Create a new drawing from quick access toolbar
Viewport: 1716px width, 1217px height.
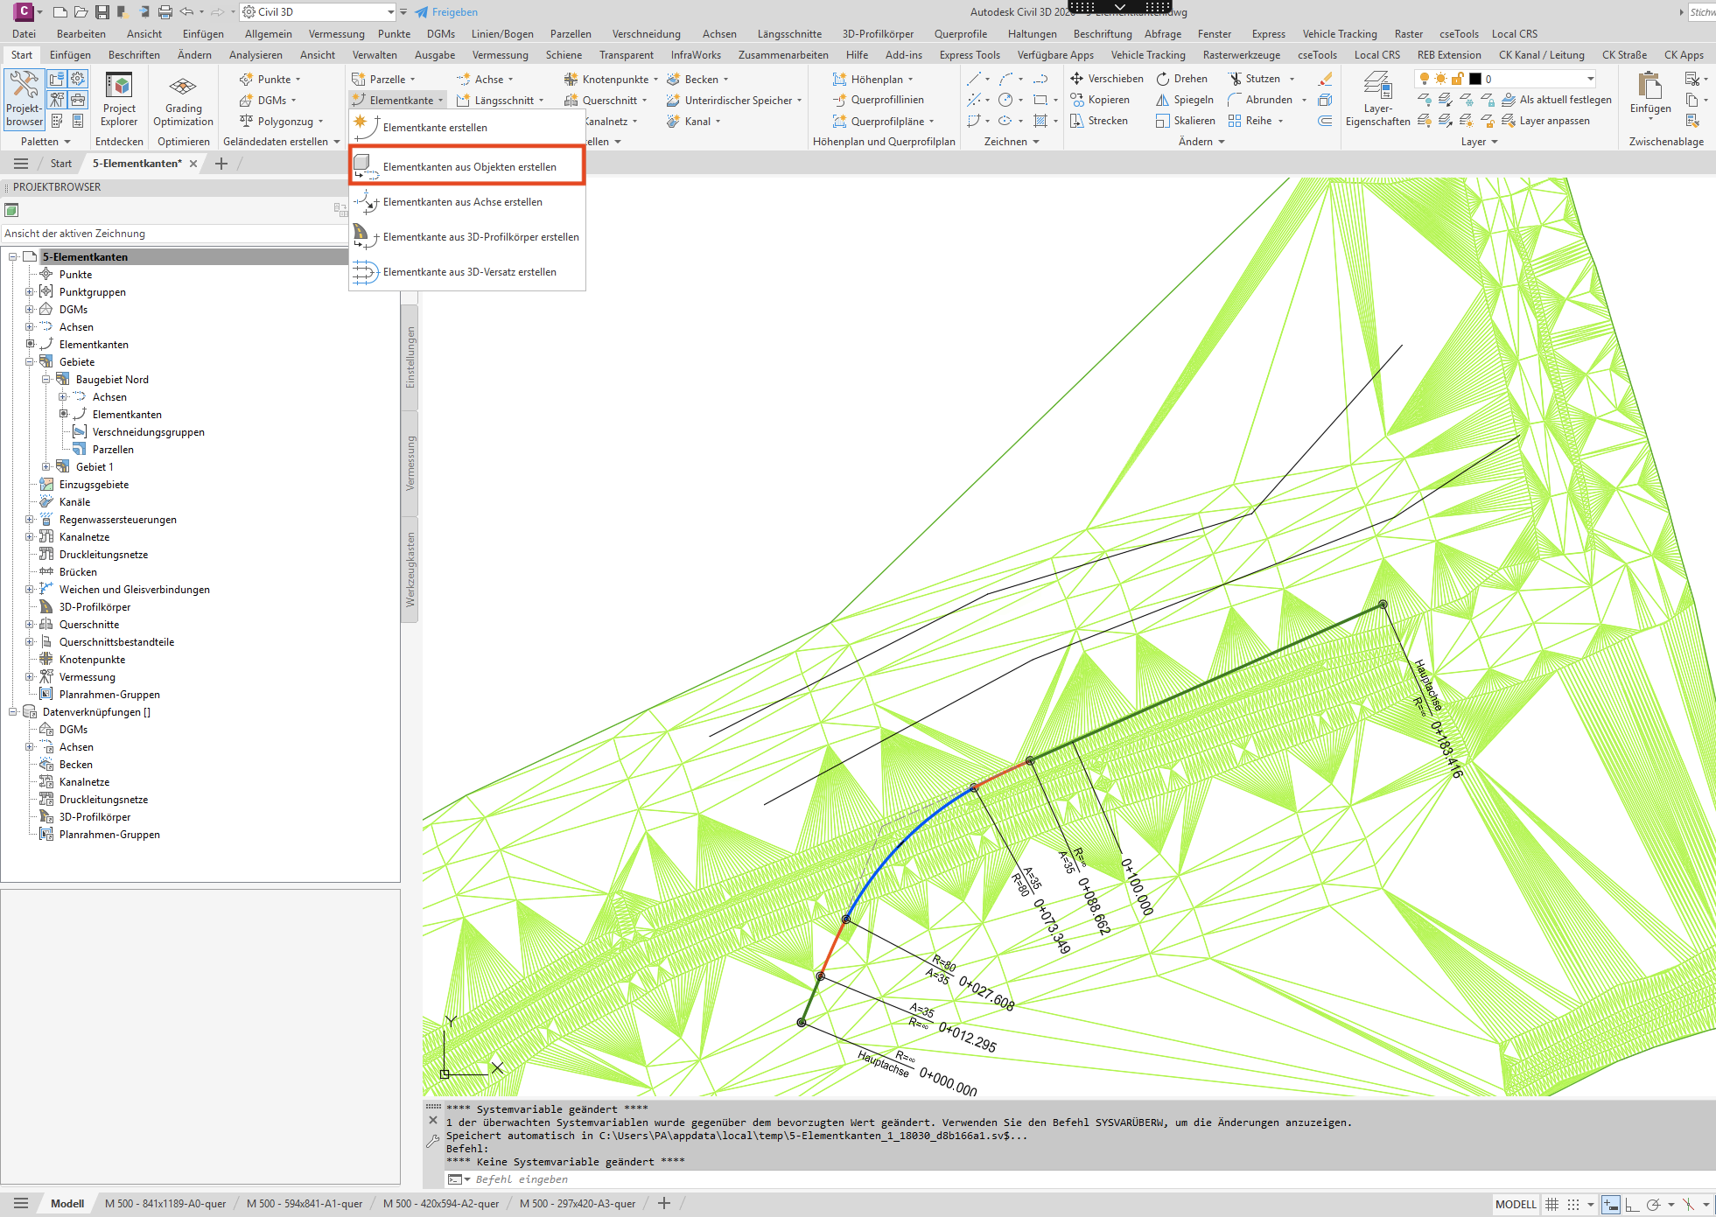(60, 12)
